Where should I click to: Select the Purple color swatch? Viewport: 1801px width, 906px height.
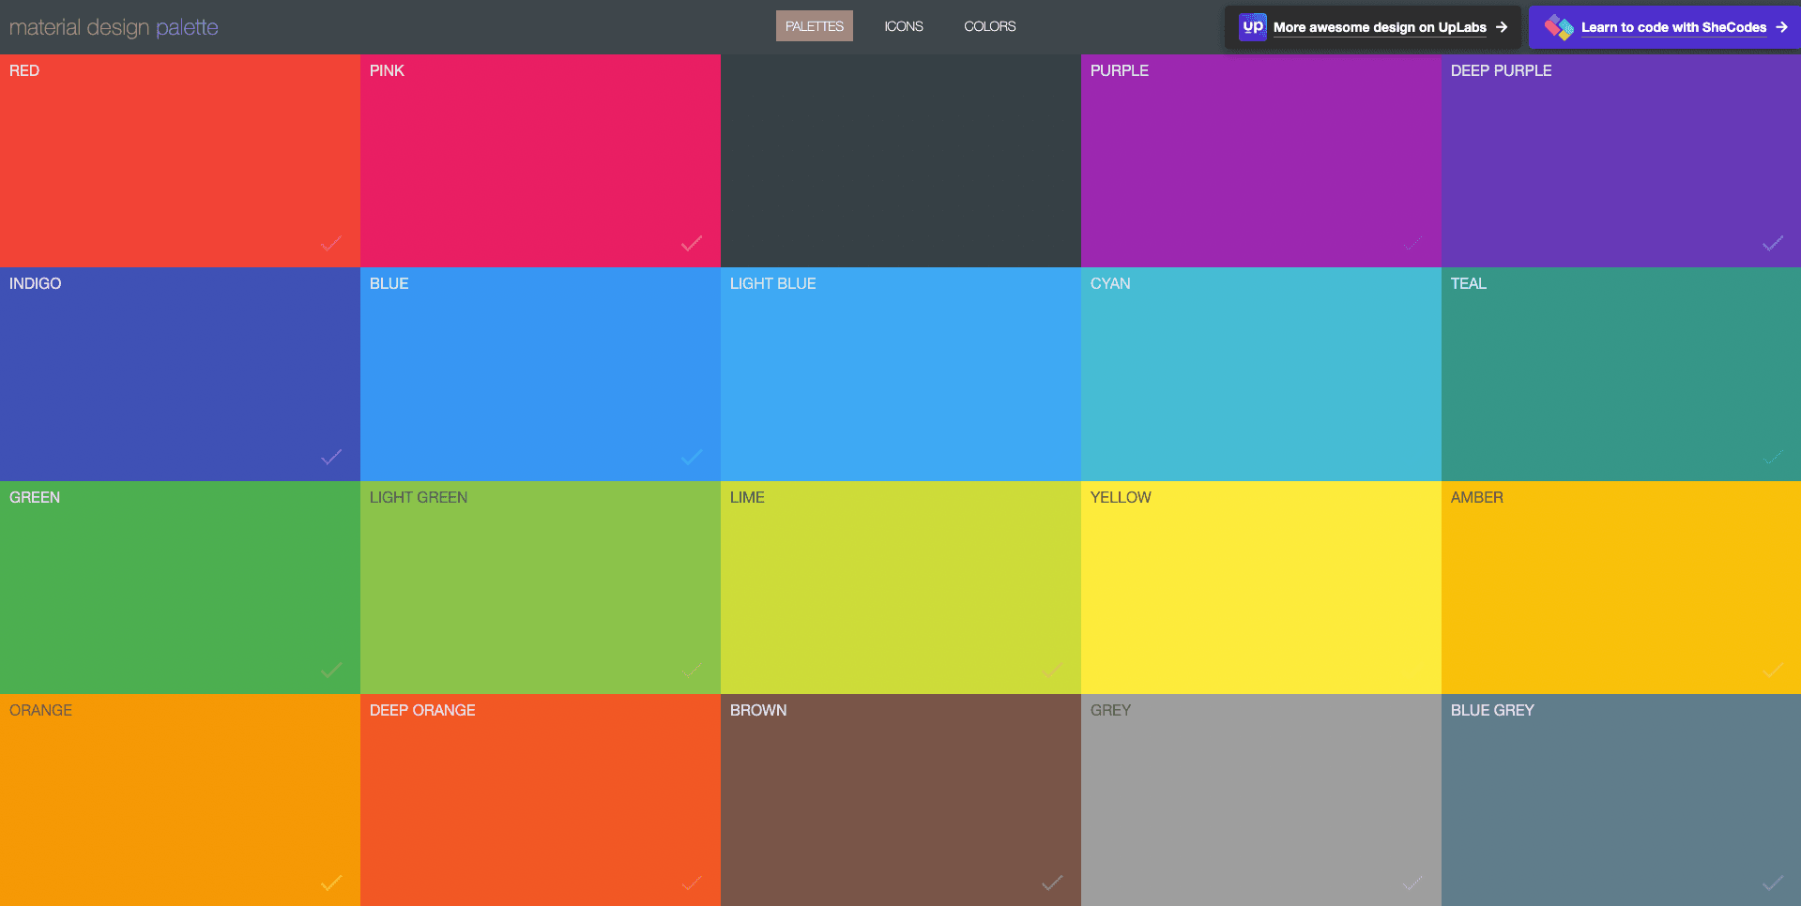coord(1261,160)
